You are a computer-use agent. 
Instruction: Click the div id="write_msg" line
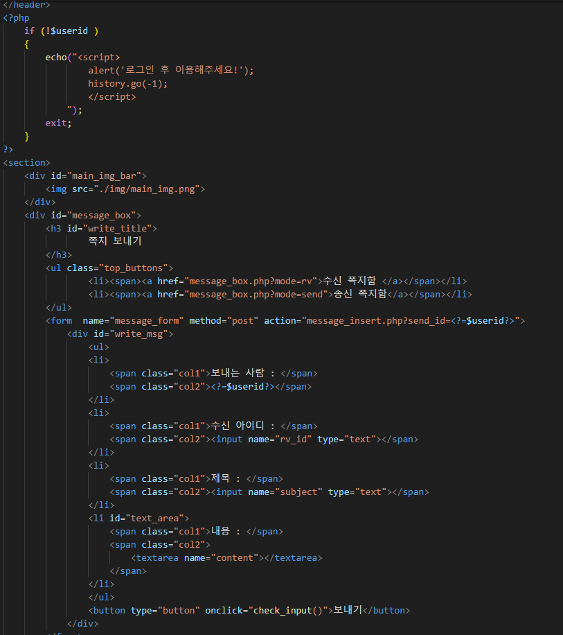(120, 333)
